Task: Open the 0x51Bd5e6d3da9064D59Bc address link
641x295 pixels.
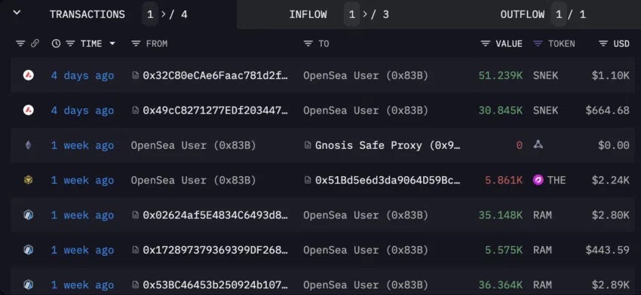Action: 388,180
